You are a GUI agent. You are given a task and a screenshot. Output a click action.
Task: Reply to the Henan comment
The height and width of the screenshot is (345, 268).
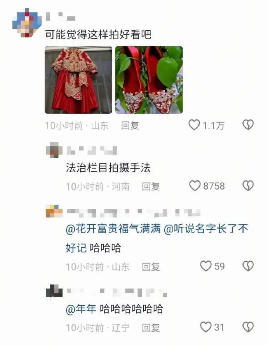click(x=151, y=187)
